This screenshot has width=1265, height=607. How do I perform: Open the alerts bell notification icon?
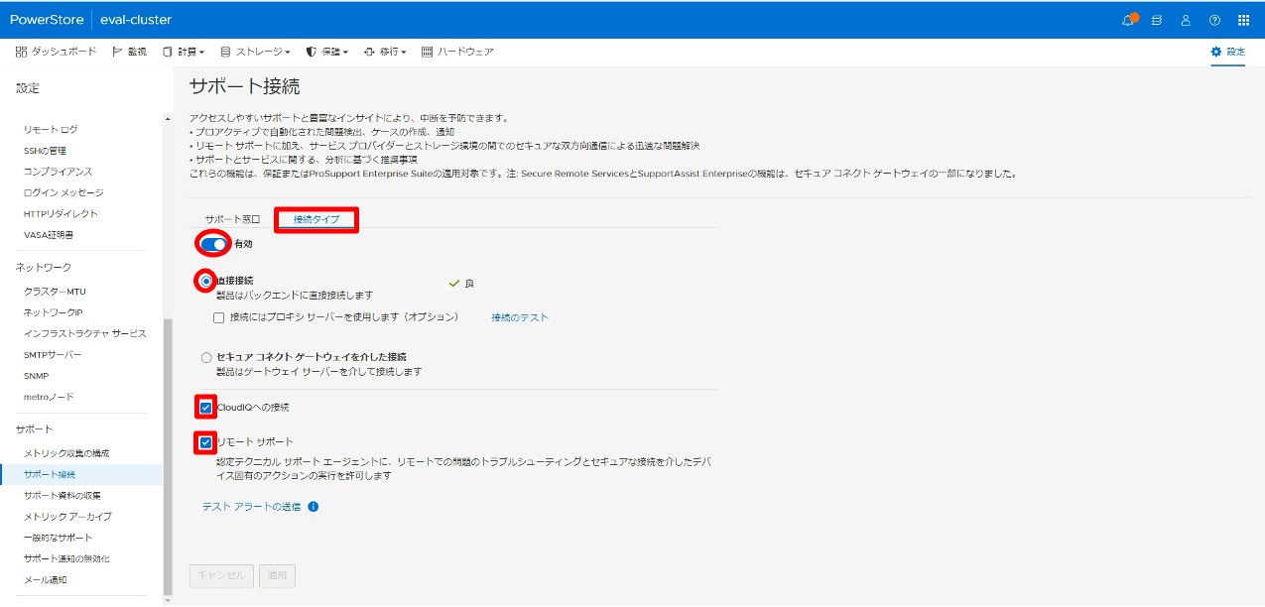[1128, 20]
